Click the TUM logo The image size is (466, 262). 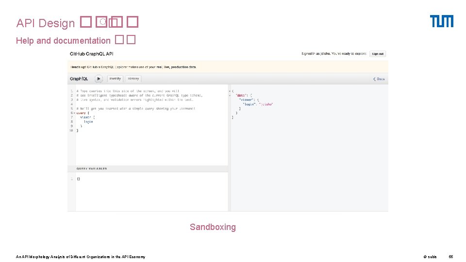[442, 21]
